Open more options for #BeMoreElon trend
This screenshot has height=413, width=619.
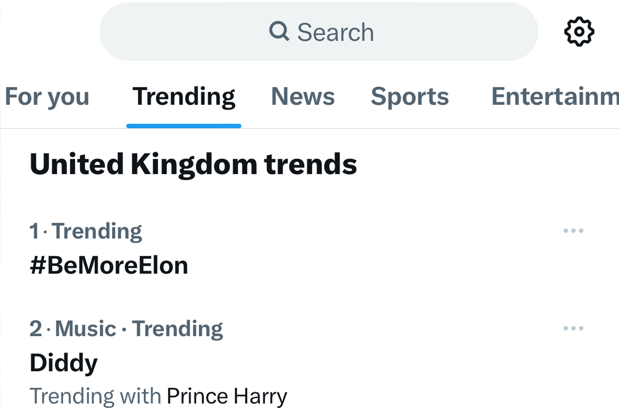click(x=573, y=231)
